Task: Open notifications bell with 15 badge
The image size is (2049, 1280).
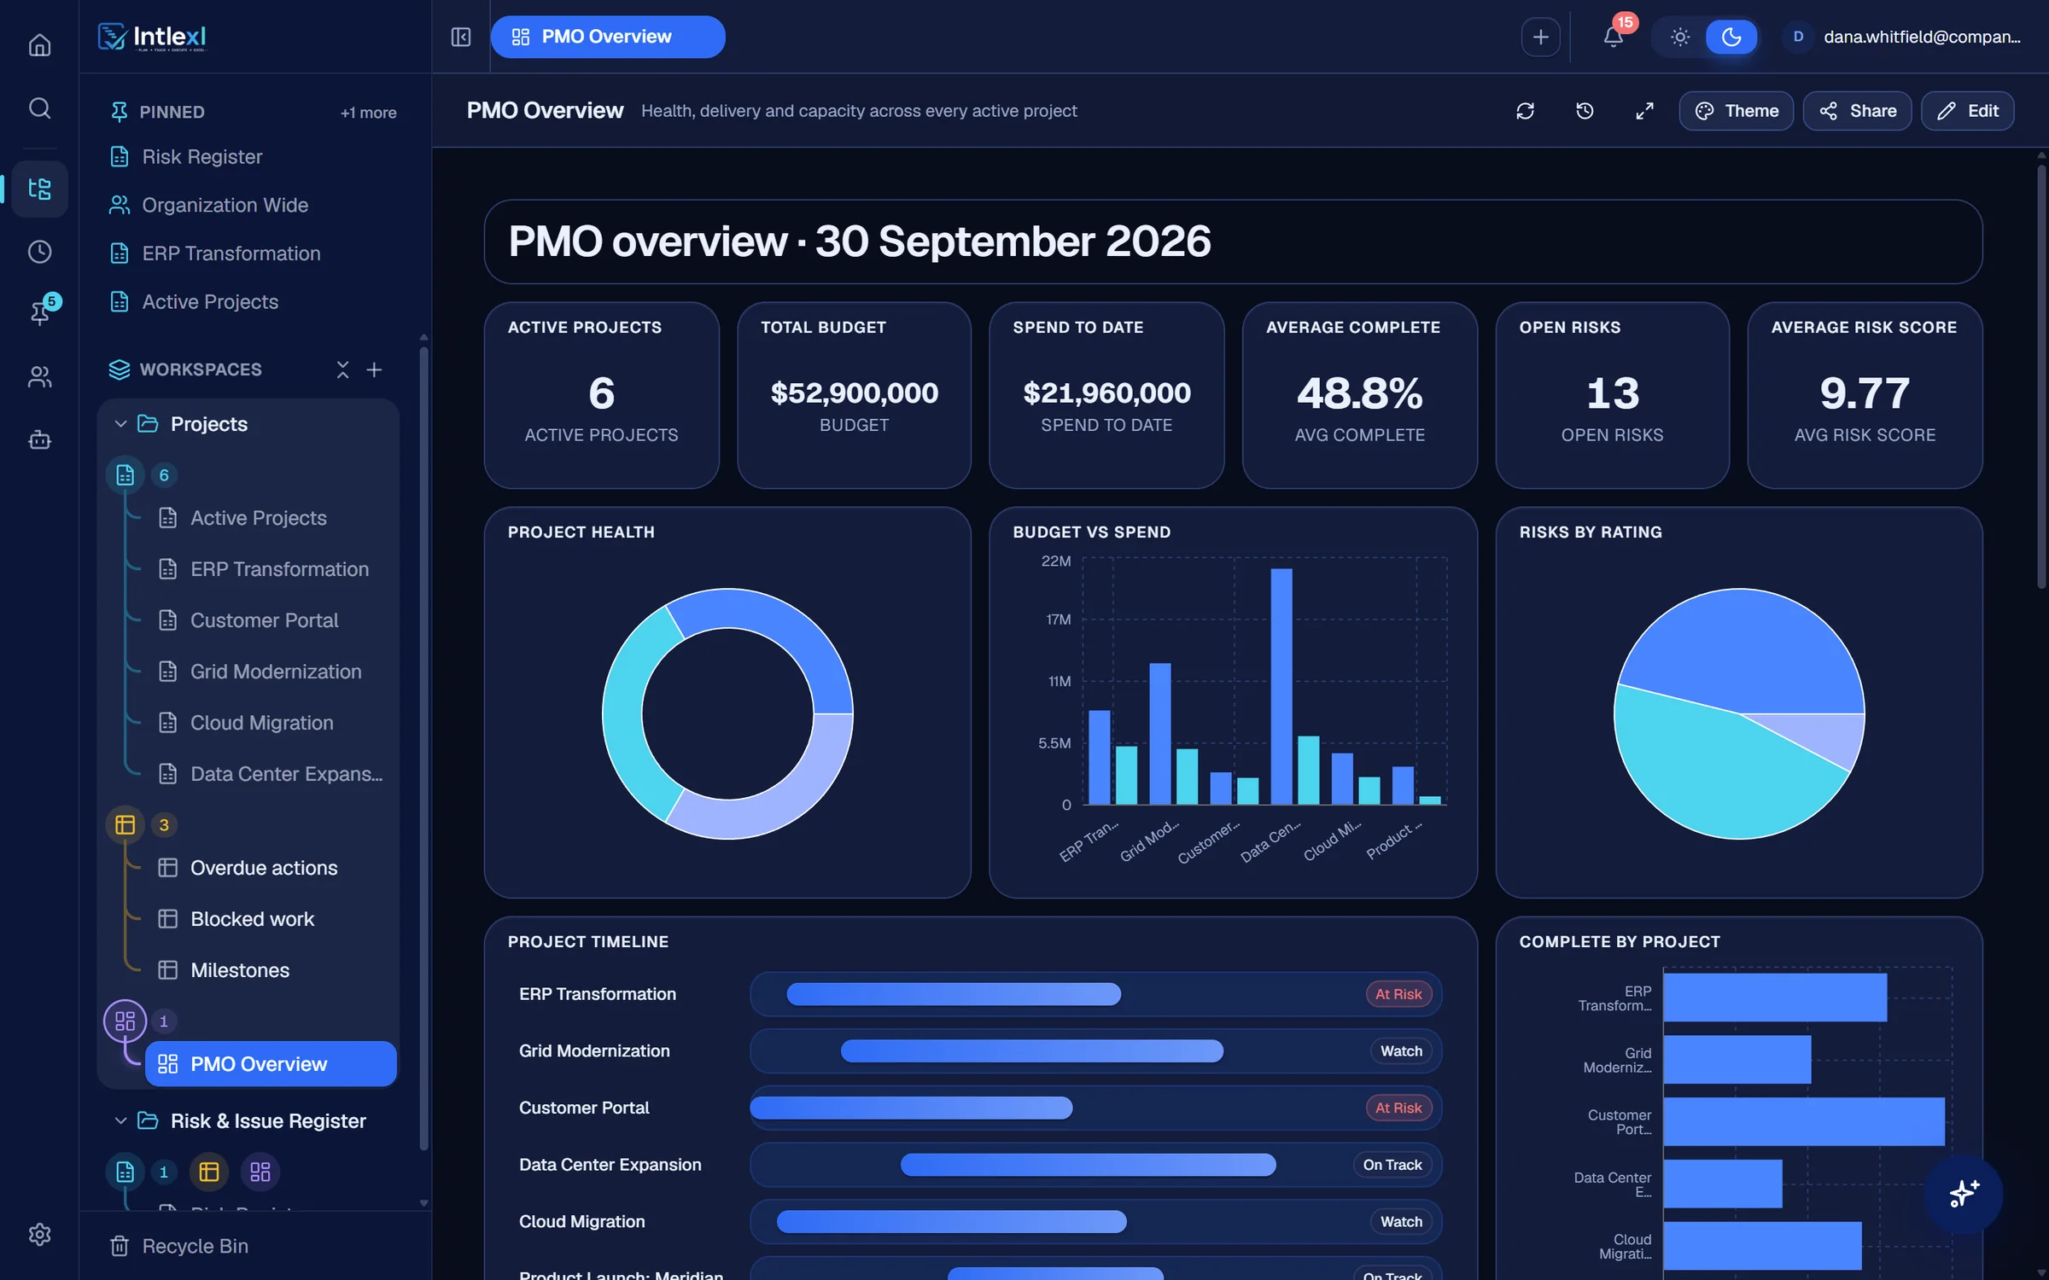Action: [x=1613, y=36]
